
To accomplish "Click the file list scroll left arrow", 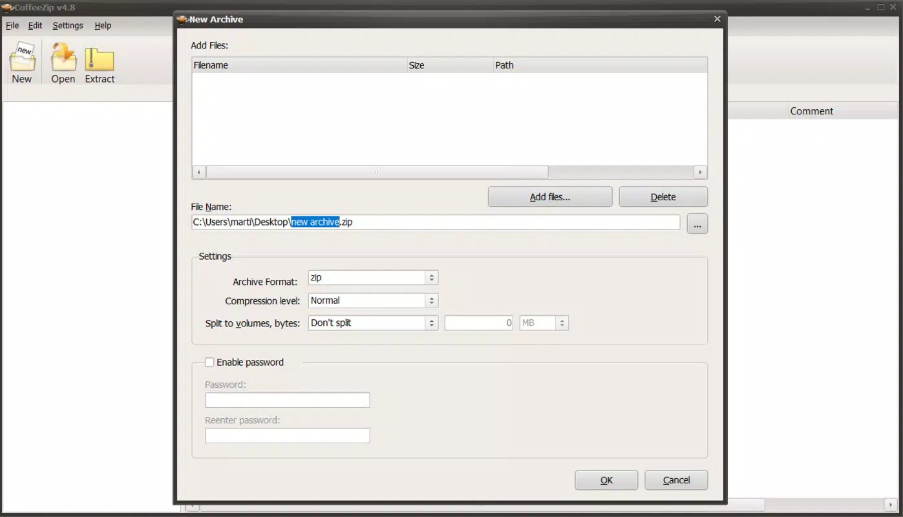I will (x=198, y=173).
